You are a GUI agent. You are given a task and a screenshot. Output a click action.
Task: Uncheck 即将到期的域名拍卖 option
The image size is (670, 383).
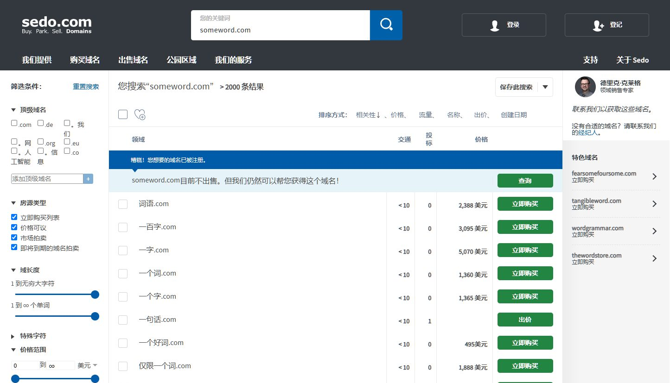click(14, 248)
